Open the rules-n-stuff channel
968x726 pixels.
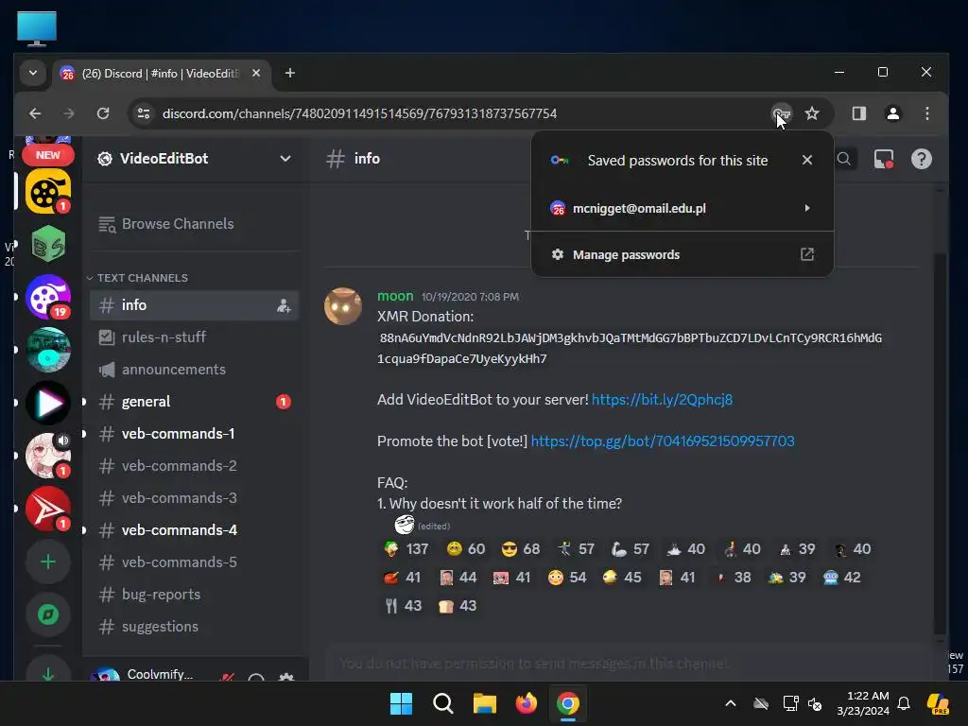(195, 337)
